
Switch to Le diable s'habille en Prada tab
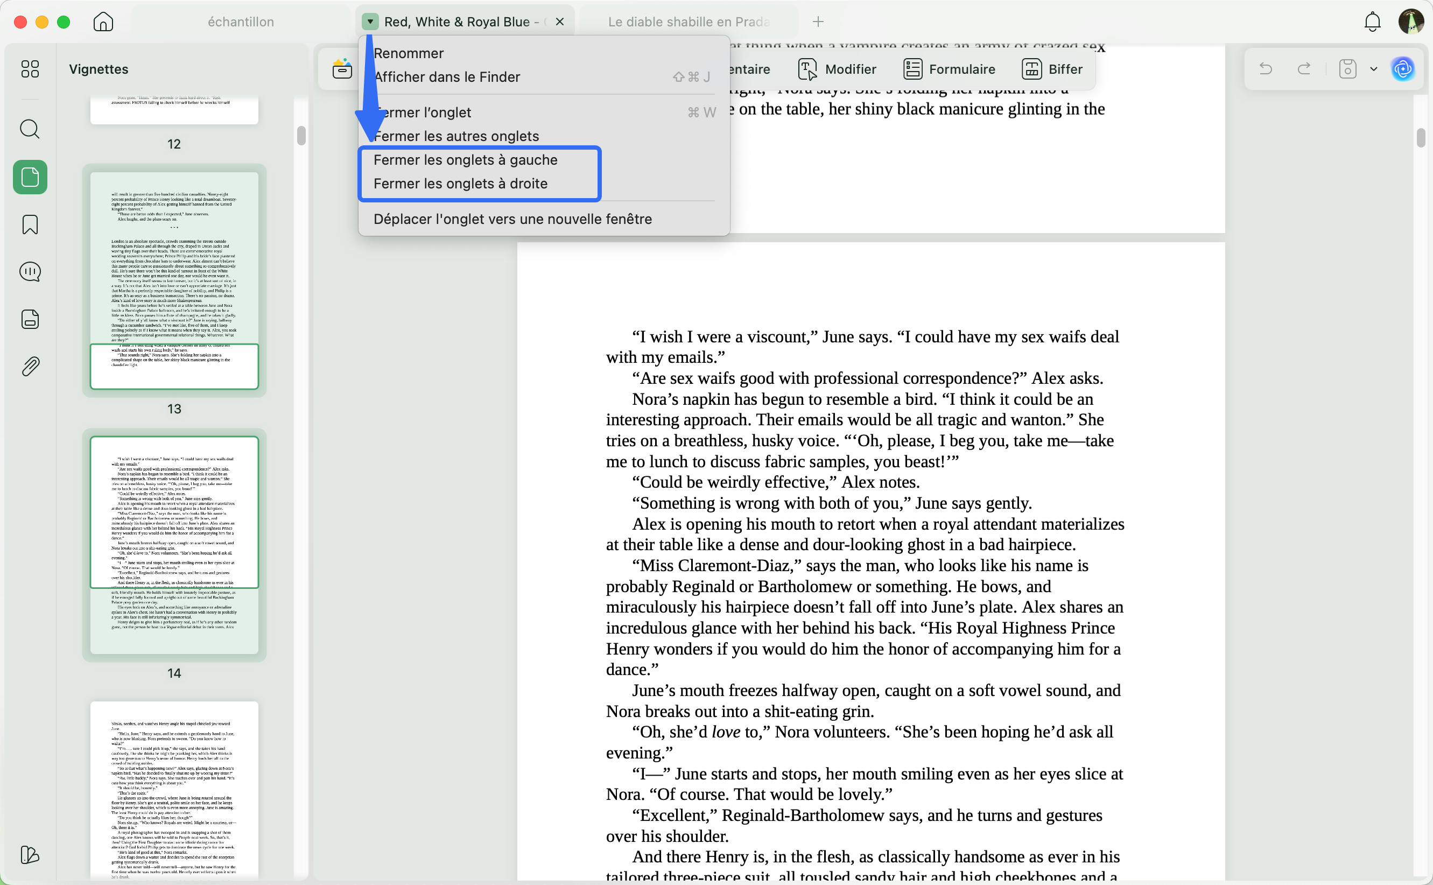tap(689, 22)
